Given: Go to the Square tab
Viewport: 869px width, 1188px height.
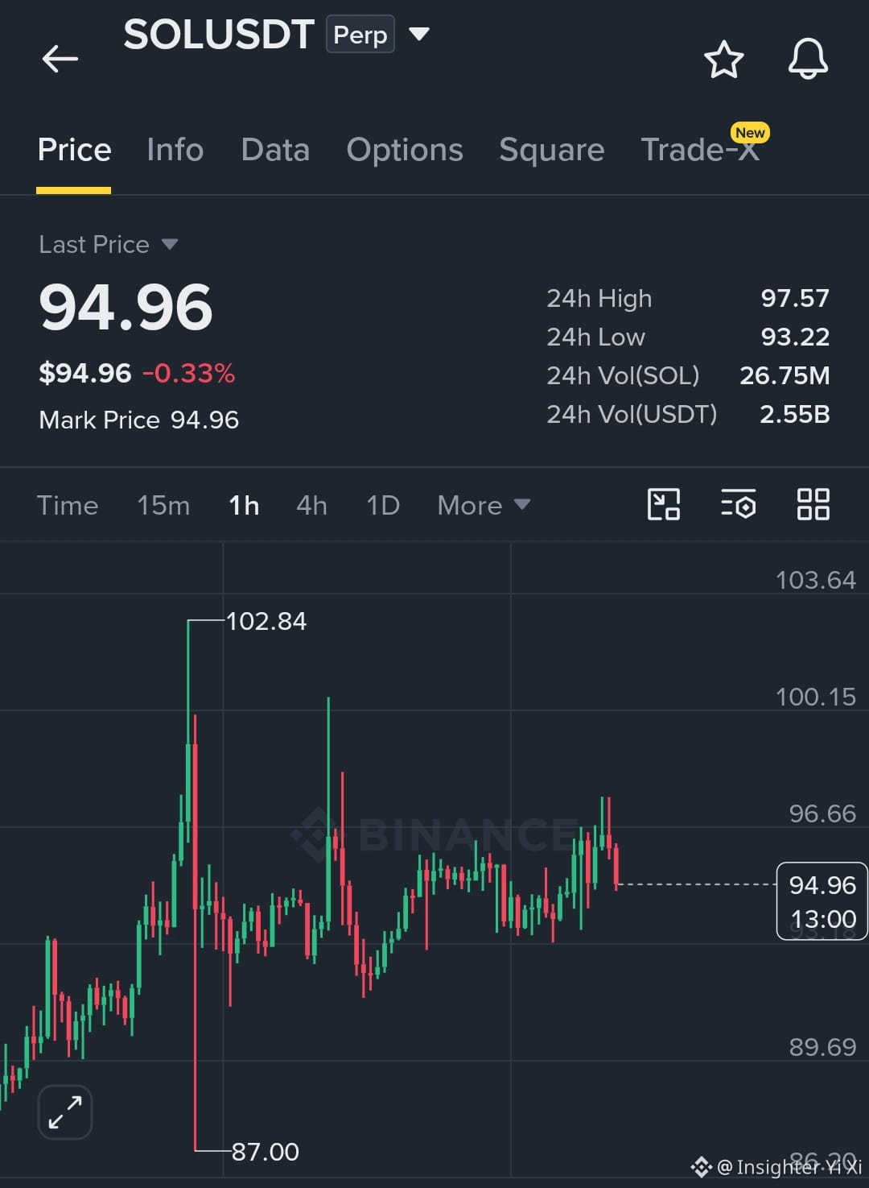Looking at the screenshot, I should (x=551, y=150).
